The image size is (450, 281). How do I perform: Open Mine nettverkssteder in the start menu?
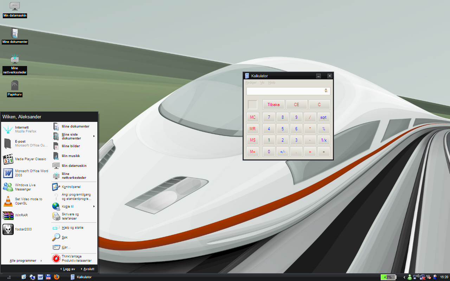click(74, 176)
